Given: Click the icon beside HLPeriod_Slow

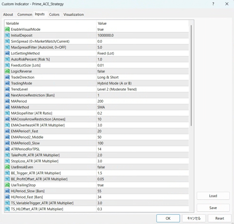Looking at the screenshot, I should tap(7, 191).
